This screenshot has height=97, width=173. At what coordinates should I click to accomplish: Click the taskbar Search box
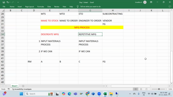pos(39,94)
